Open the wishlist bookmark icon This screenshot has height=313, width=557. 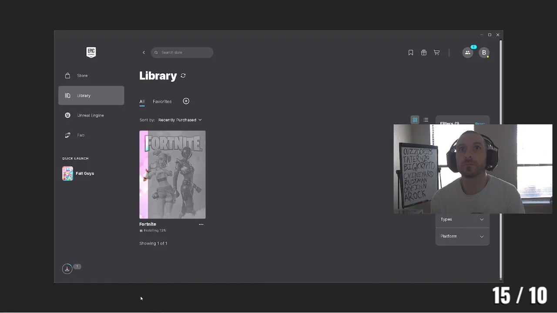pos(411,53)
